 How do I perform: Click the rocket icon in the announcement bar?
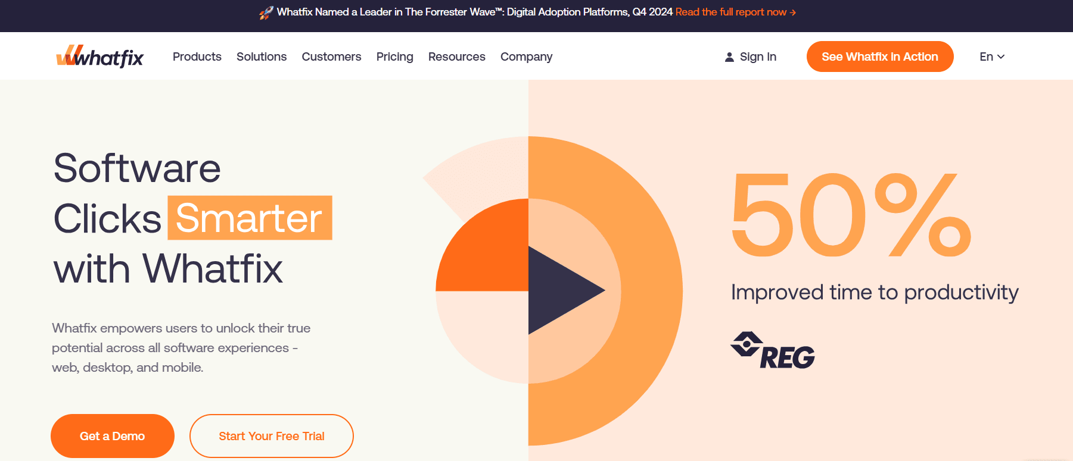click(x=266, y=12)
